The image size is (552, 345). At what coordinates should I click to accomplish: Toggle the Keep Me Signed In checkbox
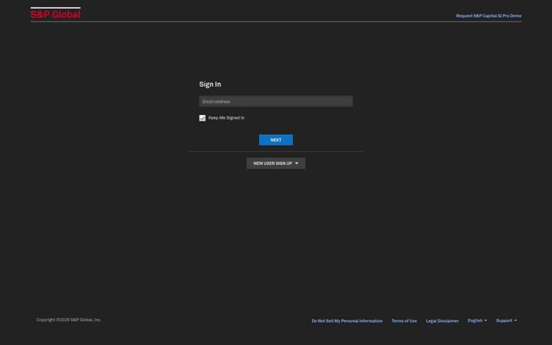[202, 118]
